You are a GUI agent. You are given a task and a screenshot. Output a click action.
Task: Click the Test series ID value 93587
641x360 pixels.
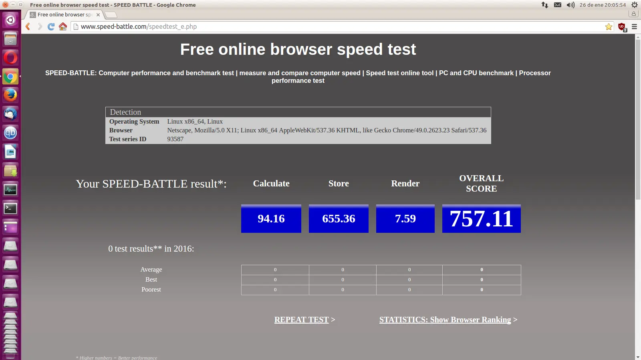pos(175,139)
